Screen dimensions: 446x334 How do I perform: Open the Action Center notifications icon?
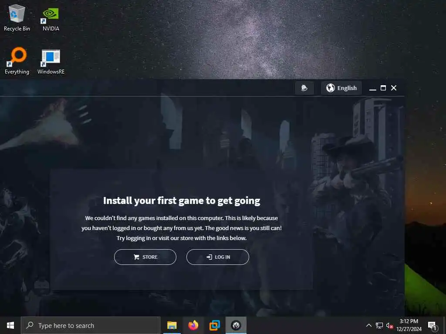(432, 325)
